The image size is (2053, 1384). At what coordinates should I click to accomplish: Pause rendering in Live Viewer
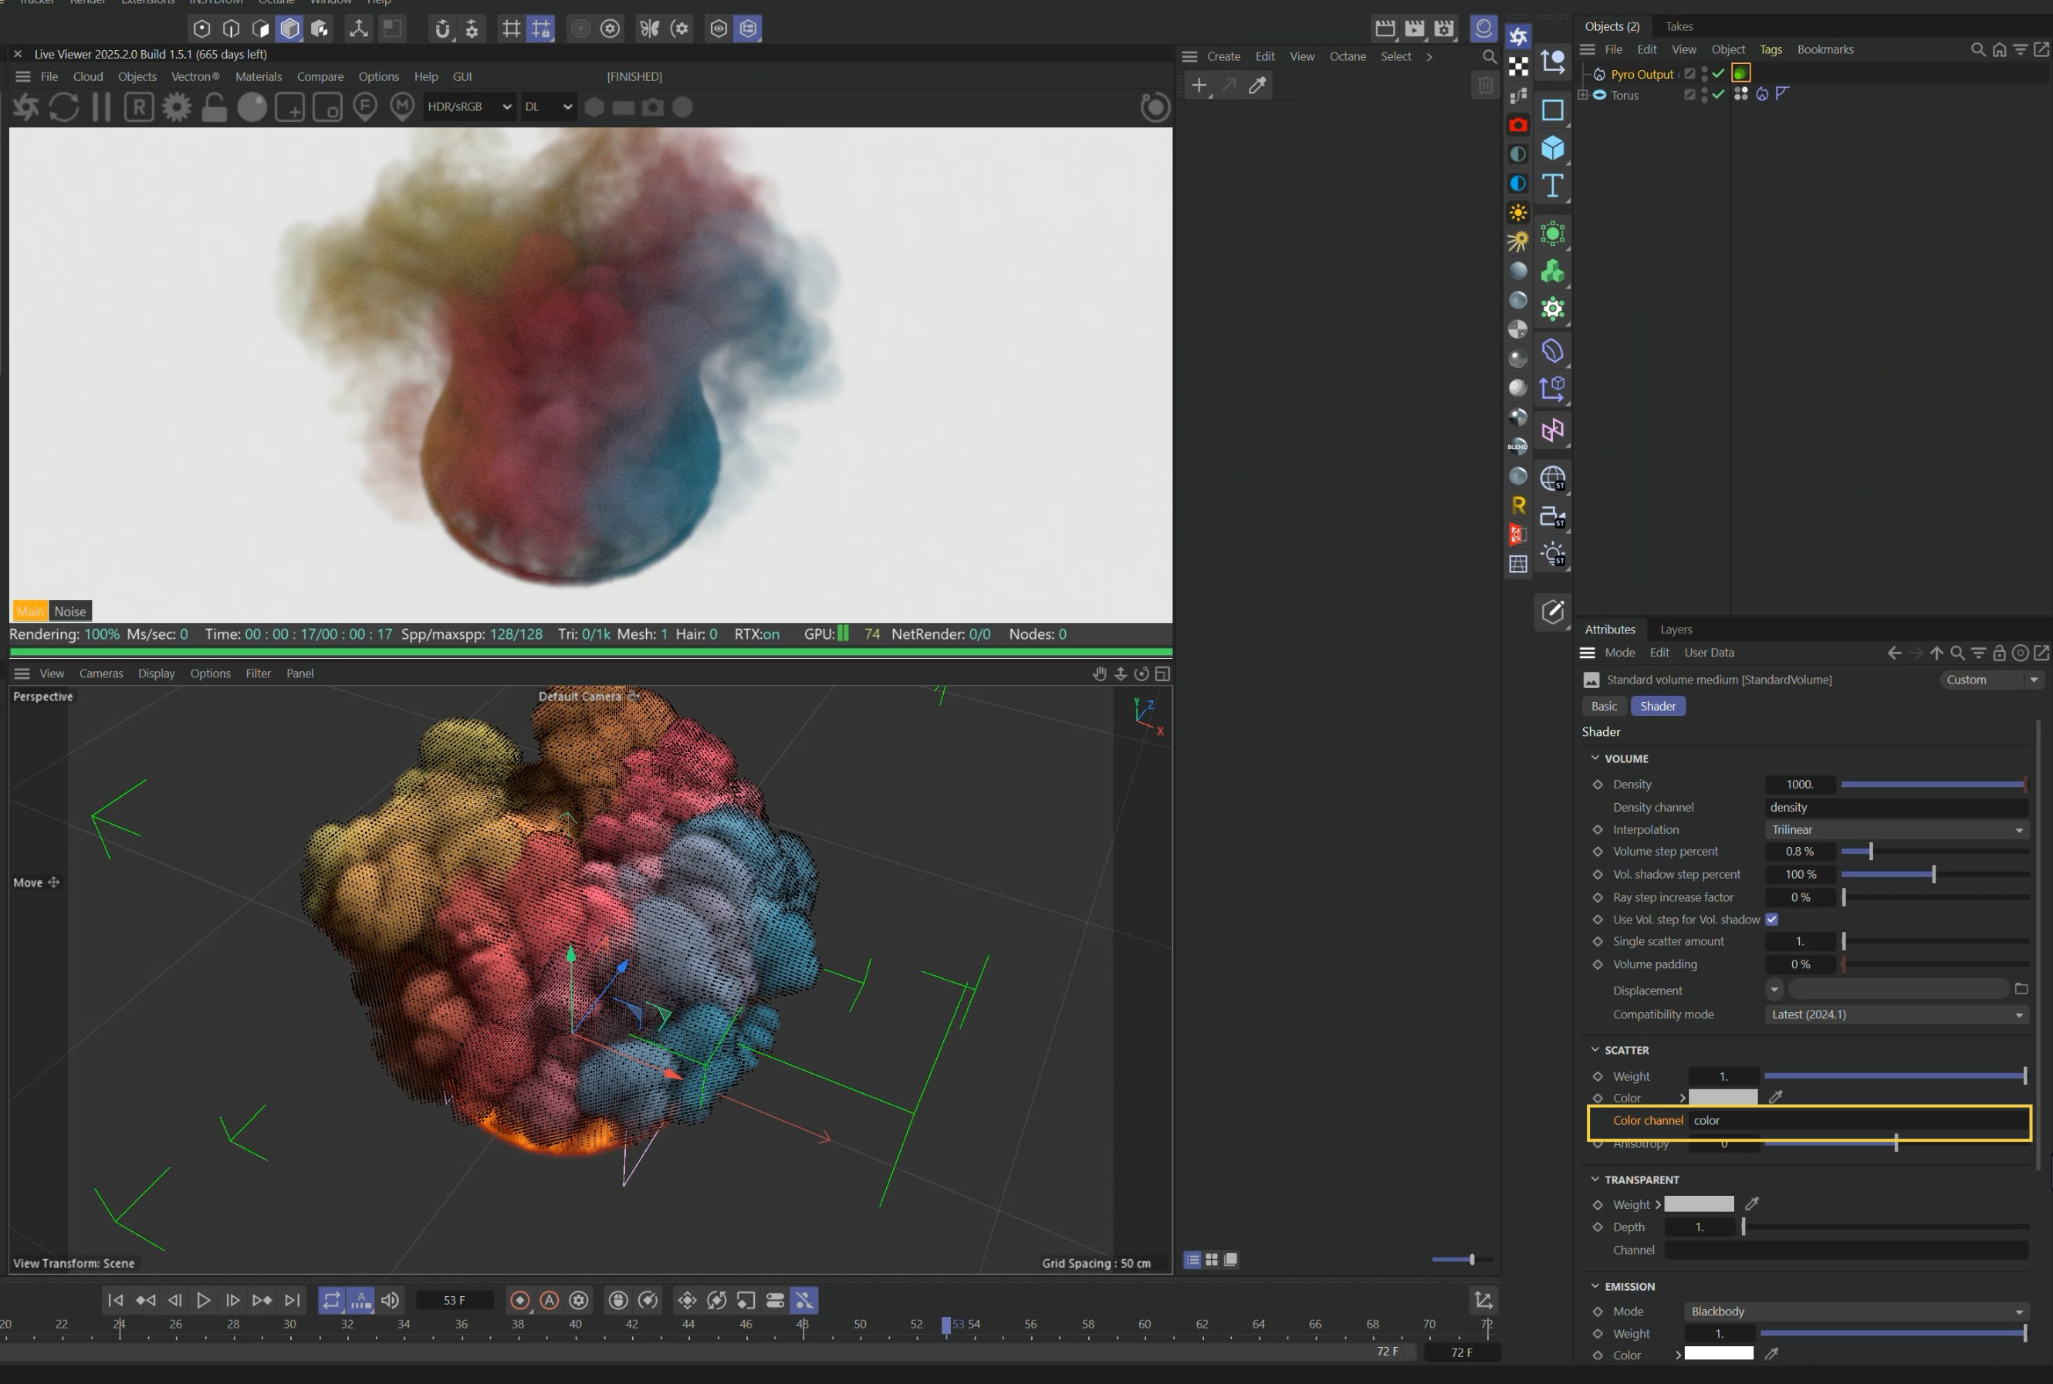(x=102, y=108)
